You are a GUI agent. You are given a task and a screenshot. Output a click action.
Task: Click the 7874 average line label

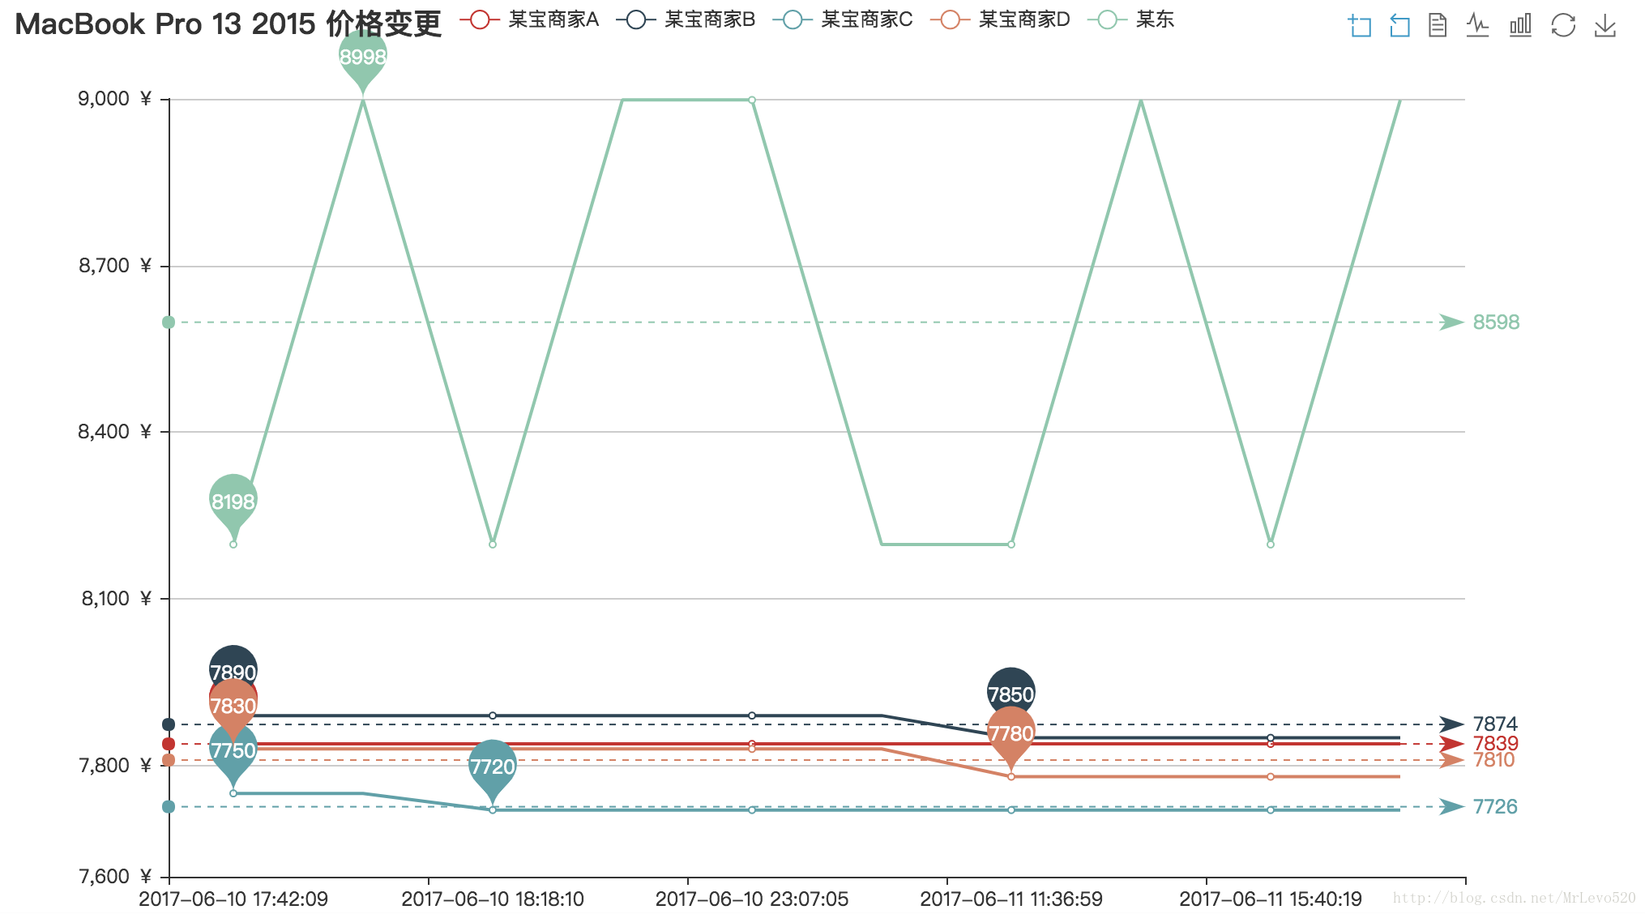[1495, 724]
